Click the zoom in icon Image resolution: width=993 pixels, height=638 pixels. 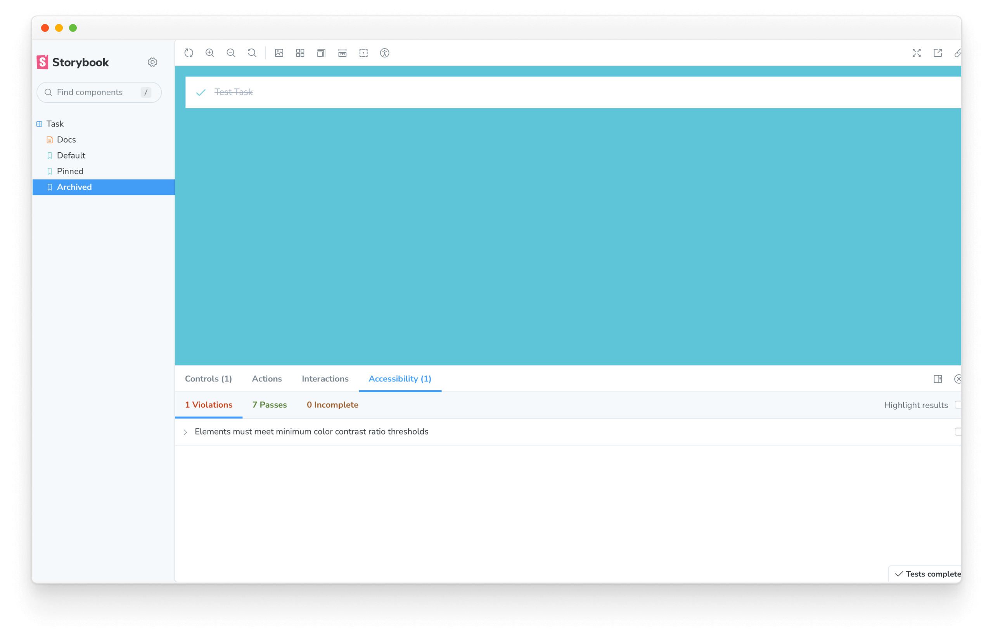[211, 53]
